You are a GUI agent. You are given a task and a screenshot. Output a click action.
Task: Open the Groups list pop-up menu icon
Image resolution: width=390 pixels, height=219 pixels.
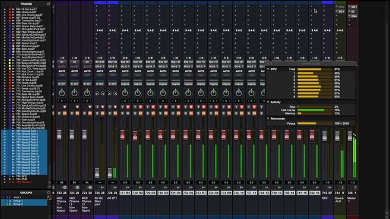[49, 192]
